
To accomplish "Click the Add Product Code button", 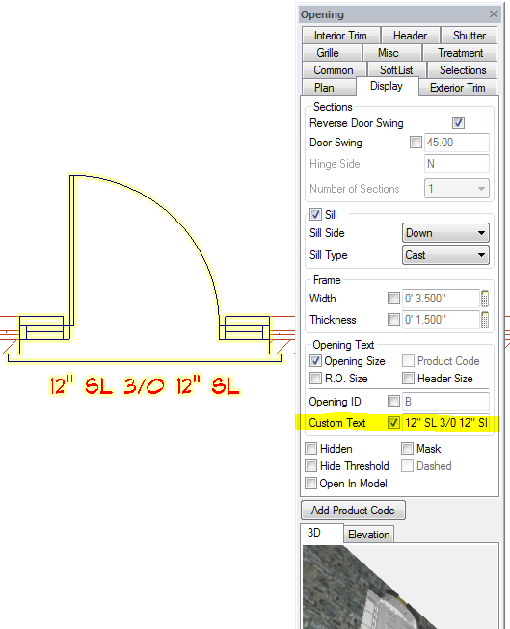I will coord(353,511).
